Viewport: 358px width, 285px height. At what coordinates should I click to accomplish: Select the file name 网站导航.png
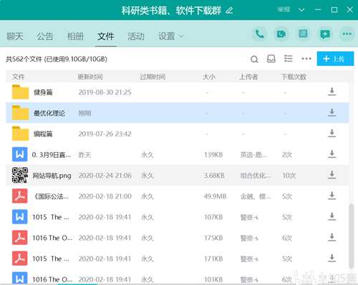[52, 176]
